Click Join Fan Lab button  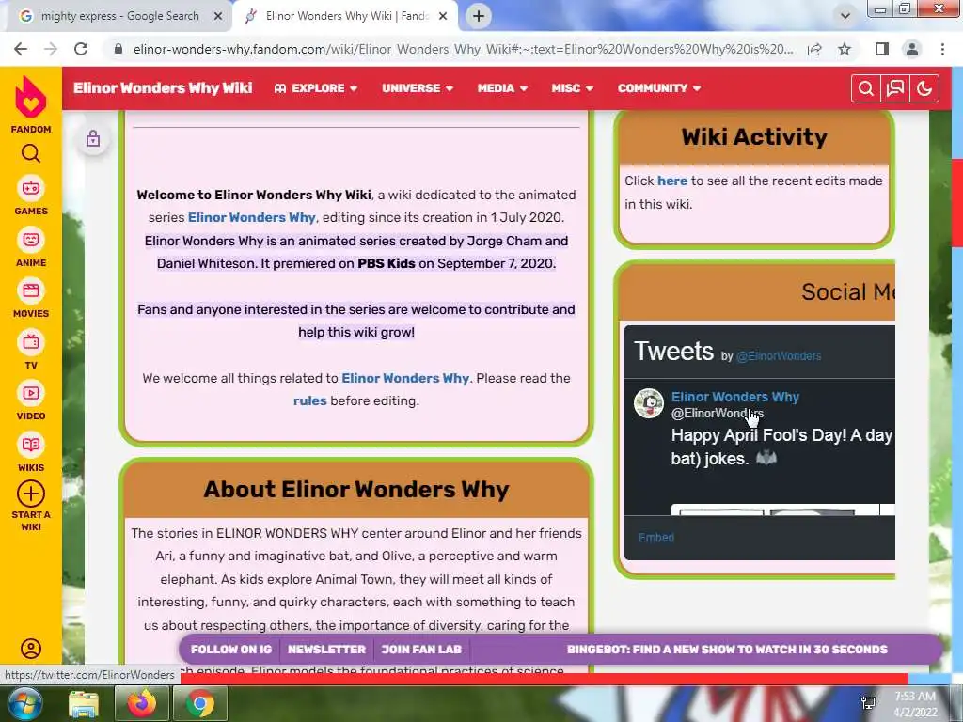click(421, 650)
